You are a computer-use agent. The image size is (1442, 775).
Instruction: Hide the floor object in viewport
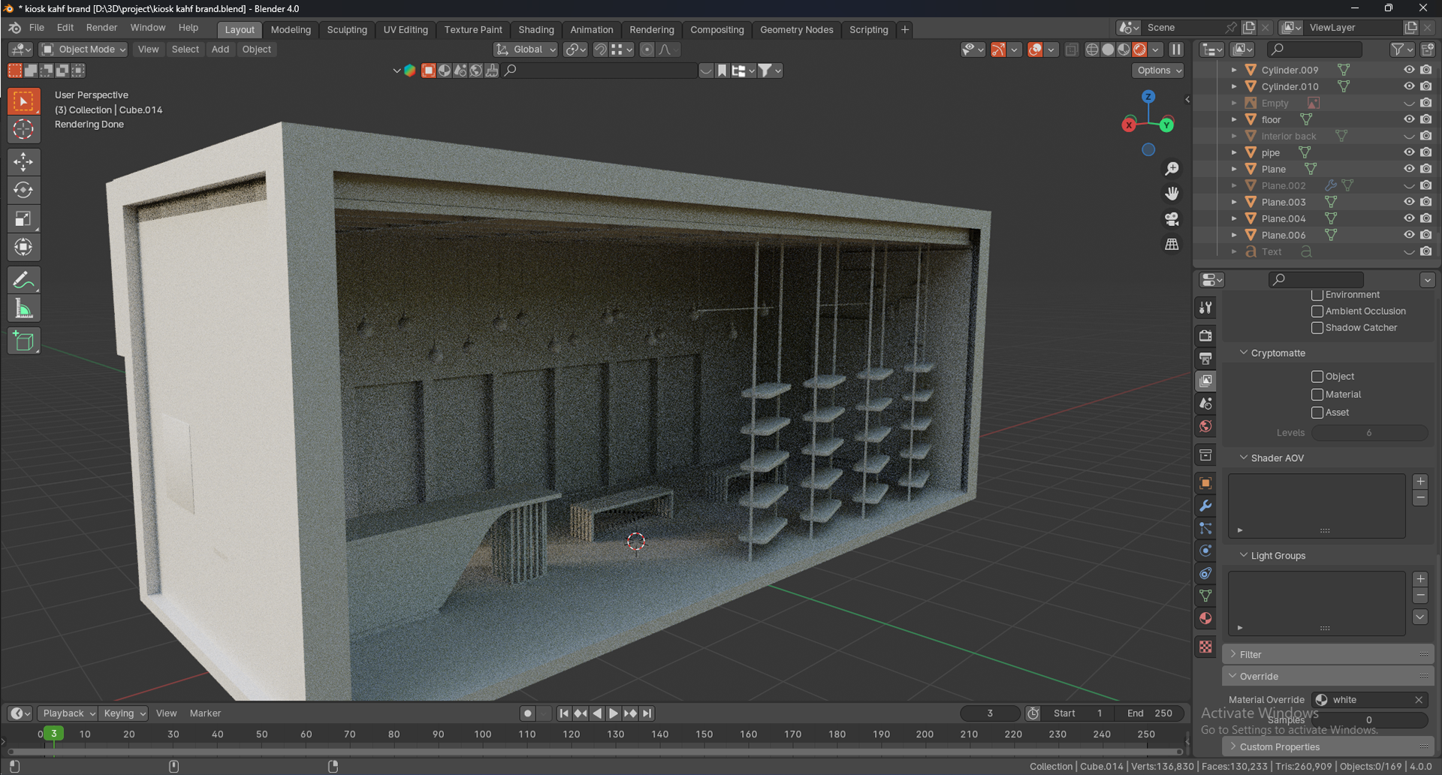(1409, 119)
